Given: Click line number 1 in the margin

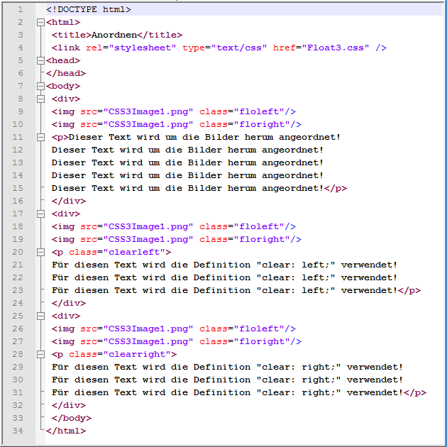Looking at the screenshot, I should [x=21, y=9].
